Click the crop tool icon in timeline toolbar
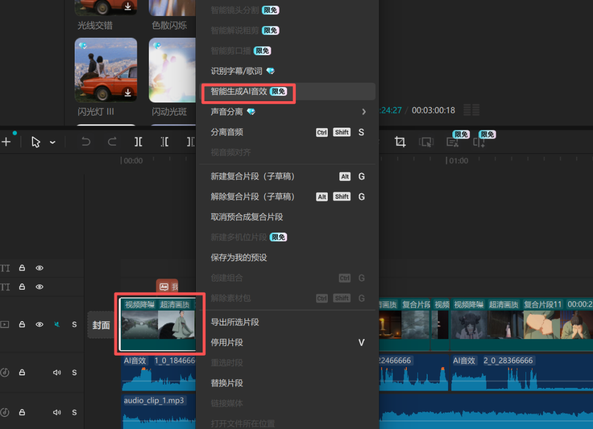Image resolution: width=593 pixels, height=429 pixels. (x=400, y=142)
